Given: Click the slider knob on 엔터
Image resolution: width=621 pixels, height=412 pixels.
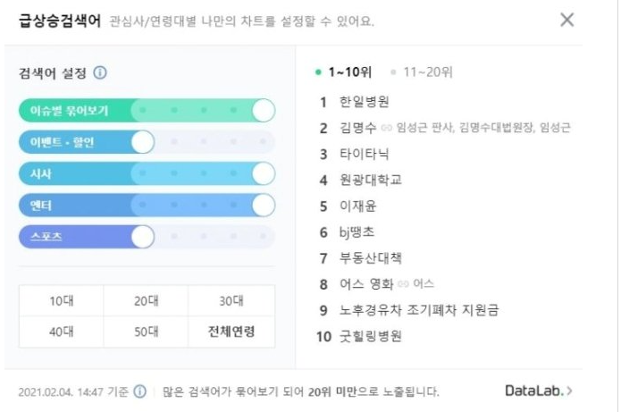Looking at the screenshot, I should pos(264,206).
